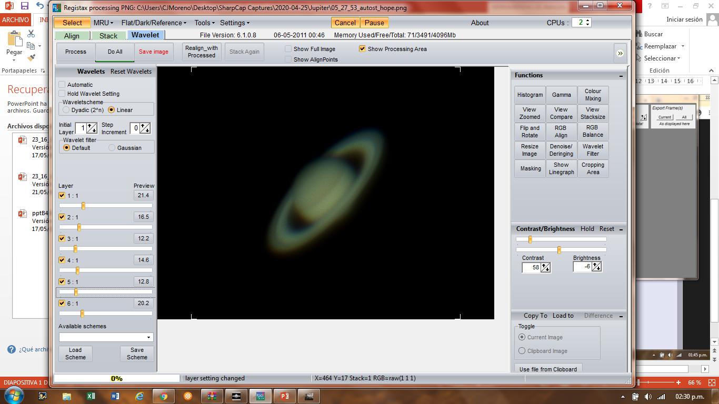Select the Default wavelet filter radio

(66, 148)
